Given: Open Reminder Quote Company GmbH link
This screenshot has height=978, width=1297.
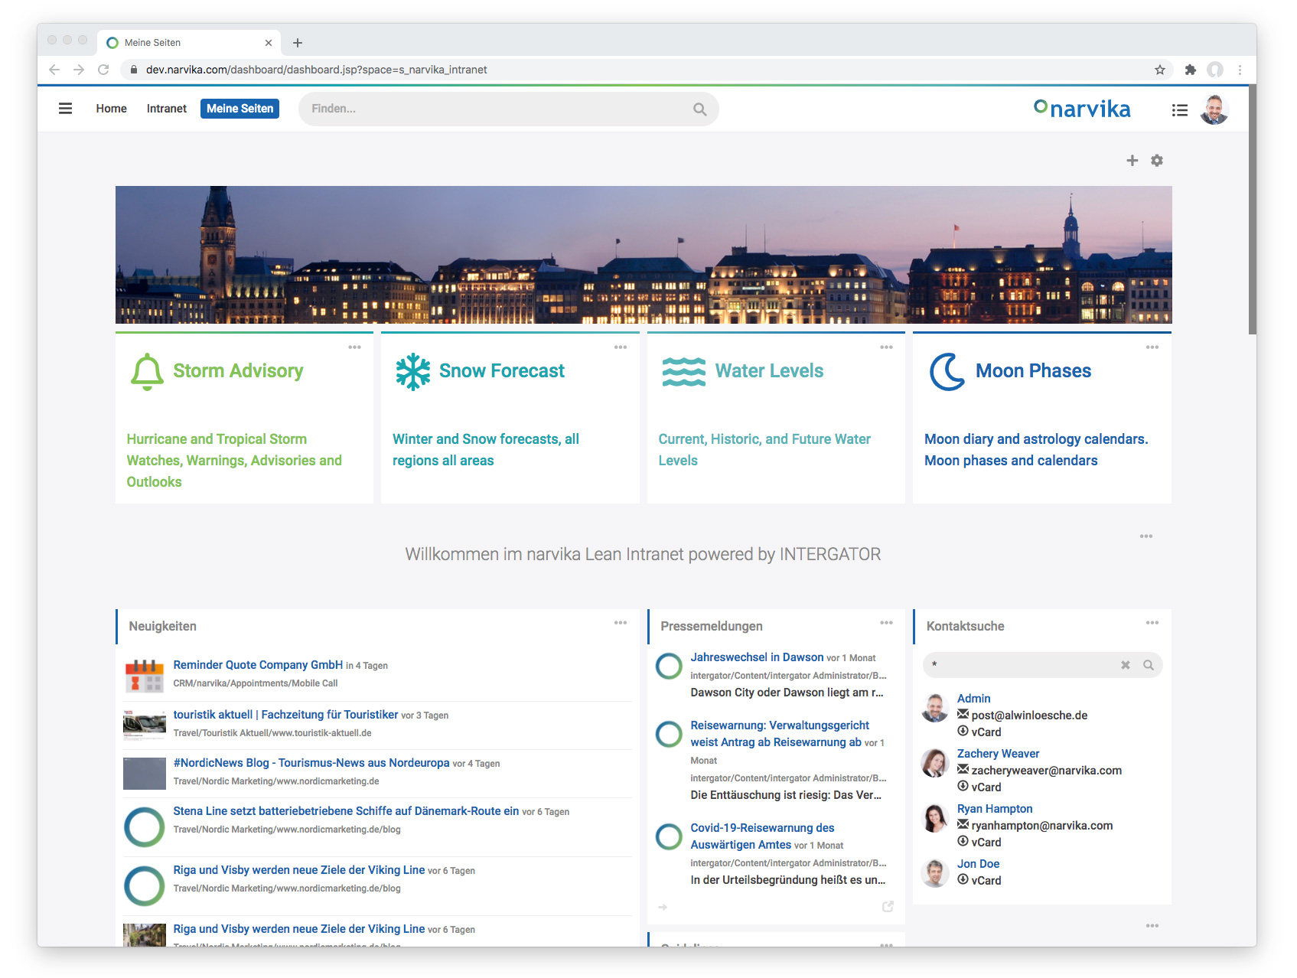Looking at the screenshot, I should [x=258, y=665].
